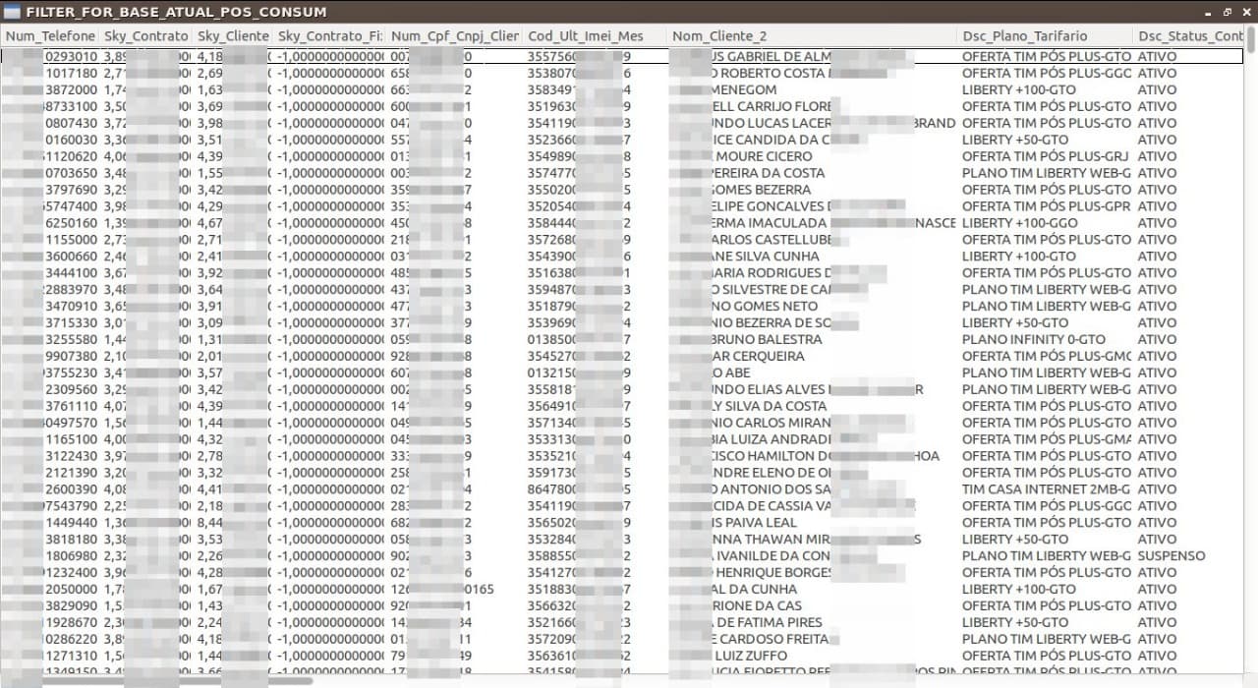The width and height of the screenshot is (1258, 688).
Task: Select the Sky_Contrato_Fi column header
Action: (329, 35)
